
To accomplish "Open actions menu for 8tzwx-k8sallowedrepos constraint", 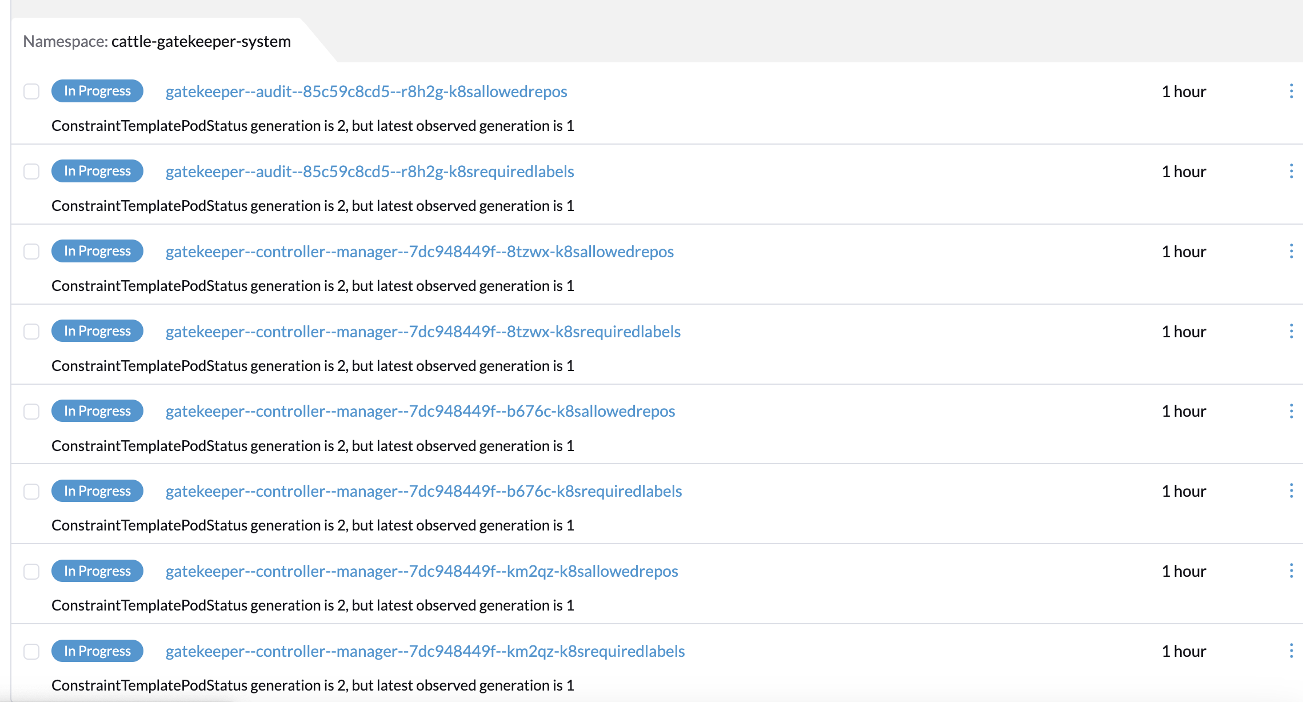I will (1292, 251).
